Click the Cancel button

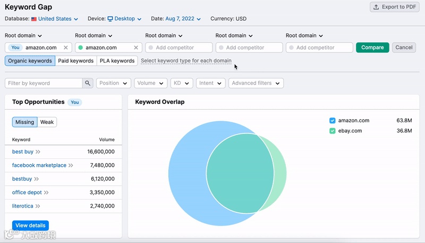(x=404, y=48)
